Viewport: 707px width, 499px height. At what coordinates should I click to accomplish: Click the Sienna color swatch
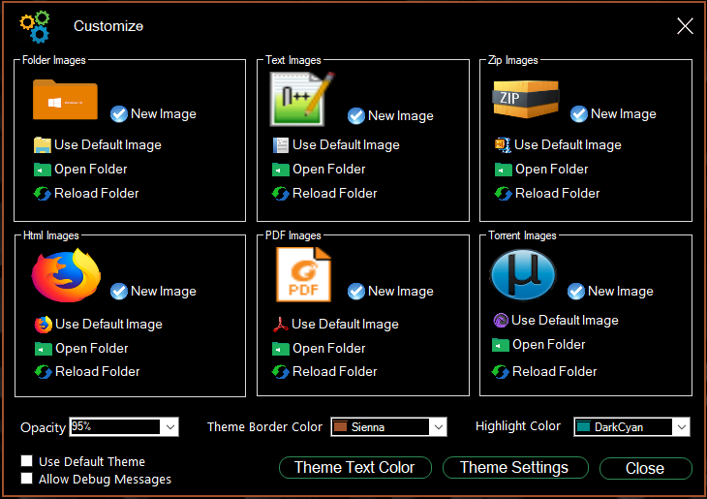coord(340,426)
